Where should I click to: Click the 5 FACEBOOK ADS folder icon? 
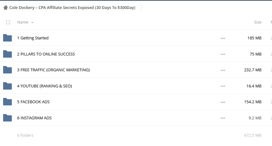point(7,102)
